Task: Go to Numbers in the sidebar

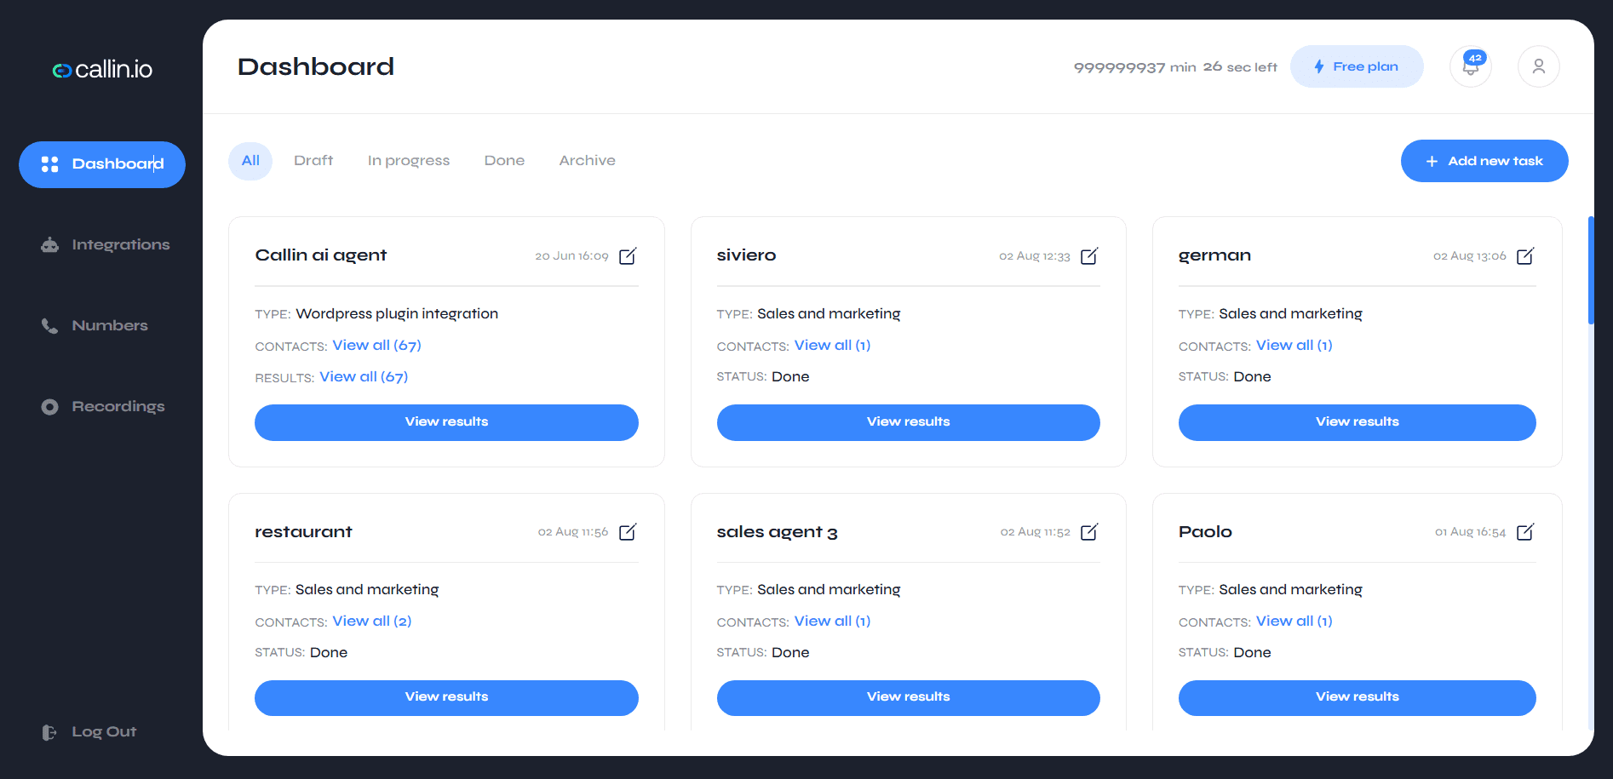Action: 109,326
